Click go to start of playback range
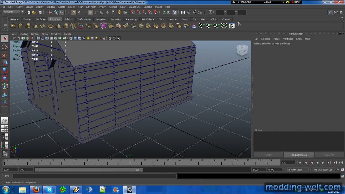This screenshot has height=194, width=345. click(x=299, y=163)
